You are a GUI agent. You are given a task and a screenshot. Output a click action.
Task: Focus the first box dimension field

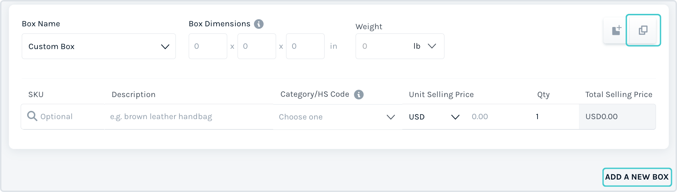point(208,46)
